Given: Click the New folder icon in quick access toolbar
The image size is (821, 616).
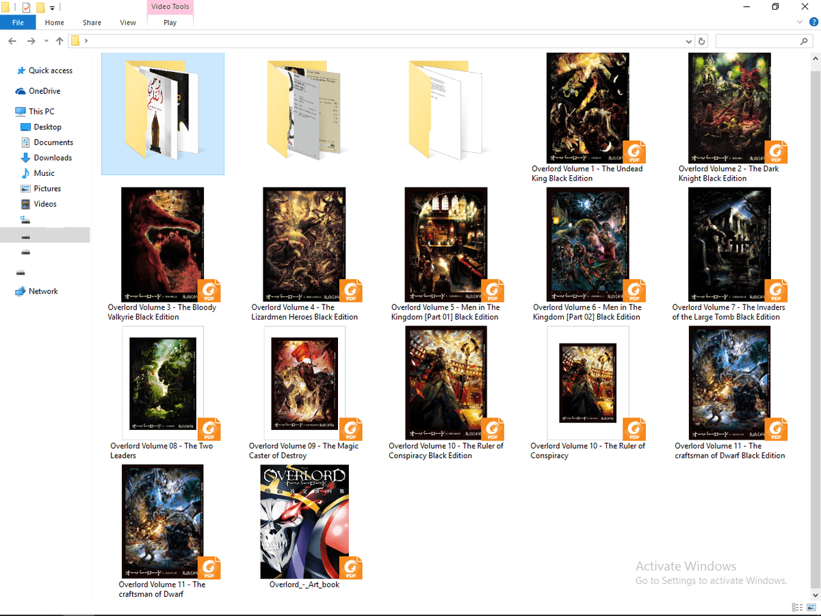Looking at the screenshot, I should (x=40, y=8).
